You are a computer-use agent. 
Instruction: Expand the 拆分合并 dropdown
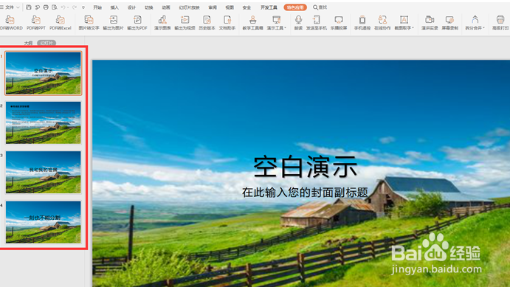coord(483,28)
